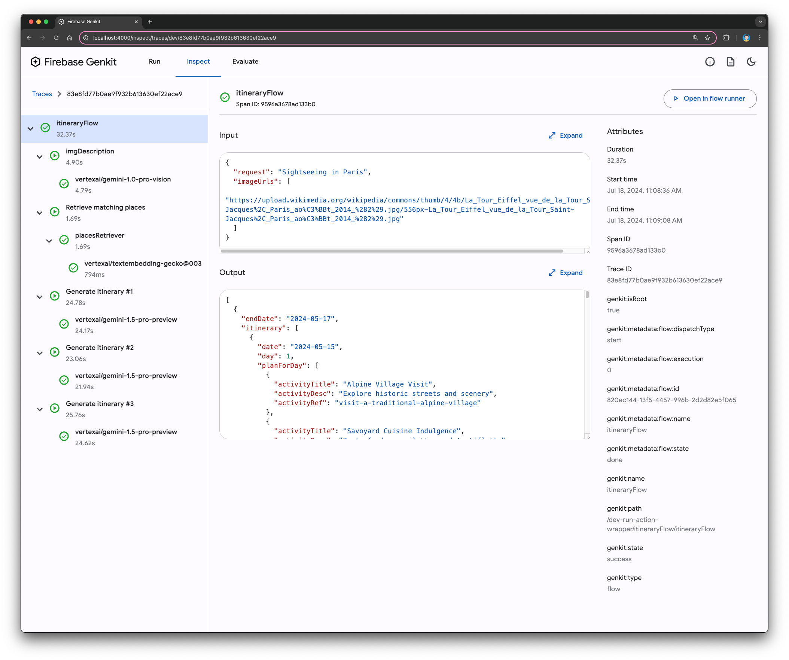Viewport: 789px width, 660px height.
Task: Collapse the placesRetriever tree node
Action: point(49,241)
